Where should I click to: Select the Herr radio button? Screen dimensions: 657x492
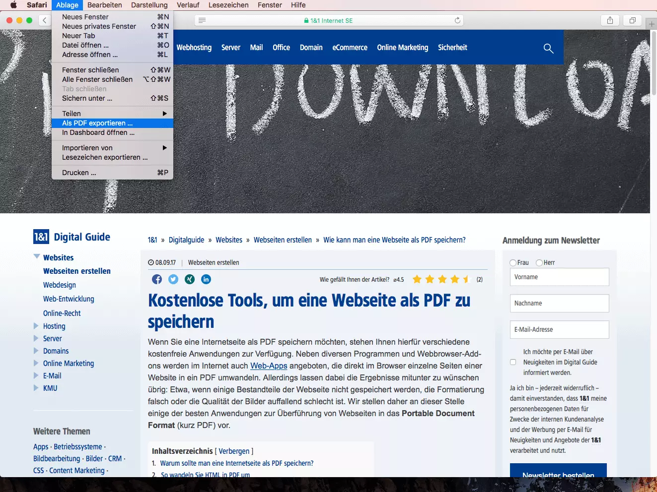pyautogui.click(x=539, y=262)
